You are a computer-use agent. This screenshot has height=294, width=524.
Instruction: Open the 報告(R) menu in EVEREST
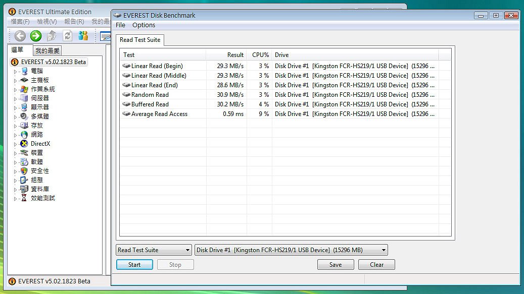(74, 21)
